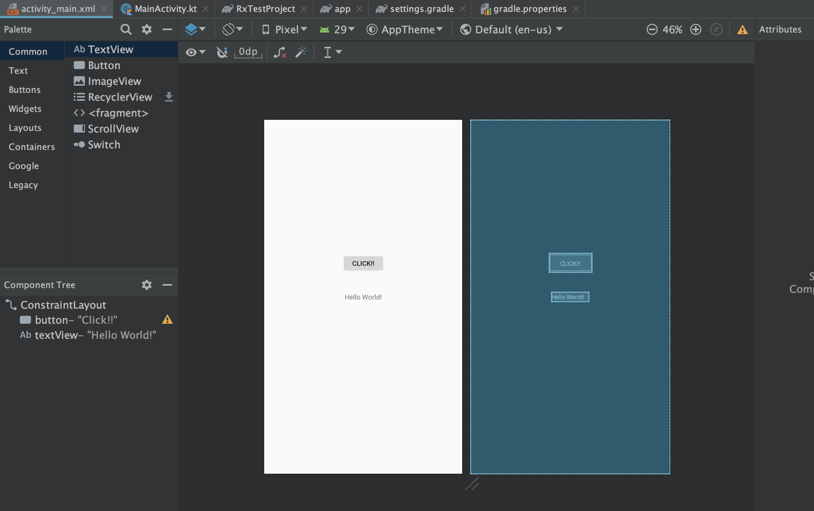This screenshot has width=814, height=511.
Task: Click the default margins 0dp field
Action: (248, 52)
